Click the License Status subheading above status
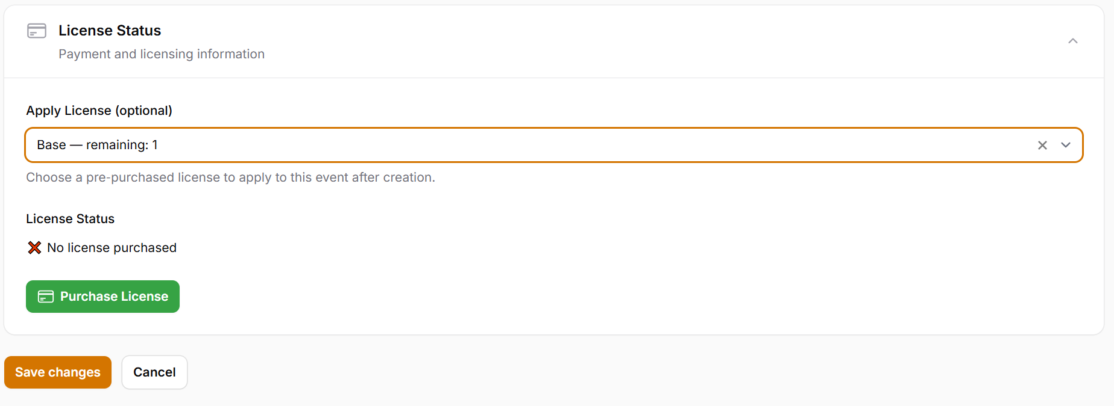The height and width of the screenshot is (406, 1114). (70, 219)
